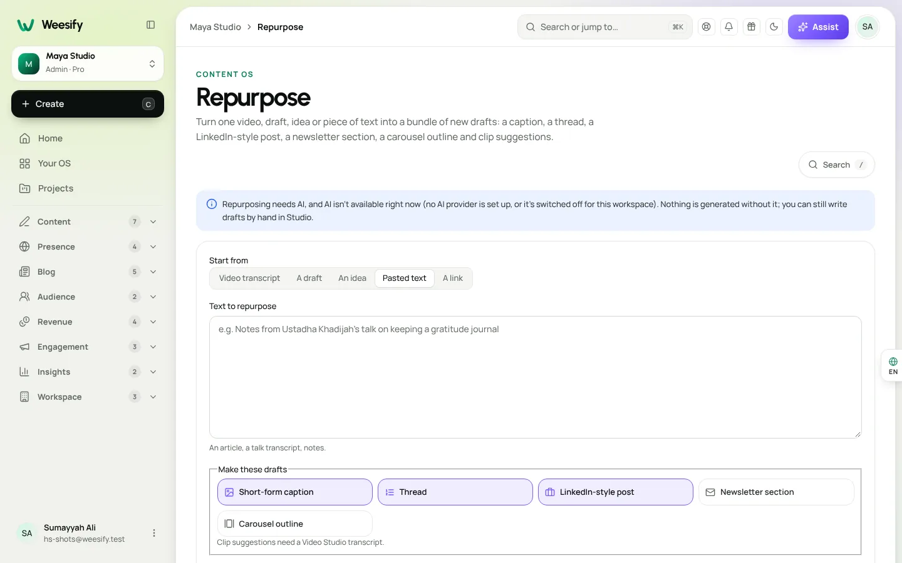The width and height of the screenshot is (902, 563).
Task: Click the Search button below the description
Action: tap(837, 165)
